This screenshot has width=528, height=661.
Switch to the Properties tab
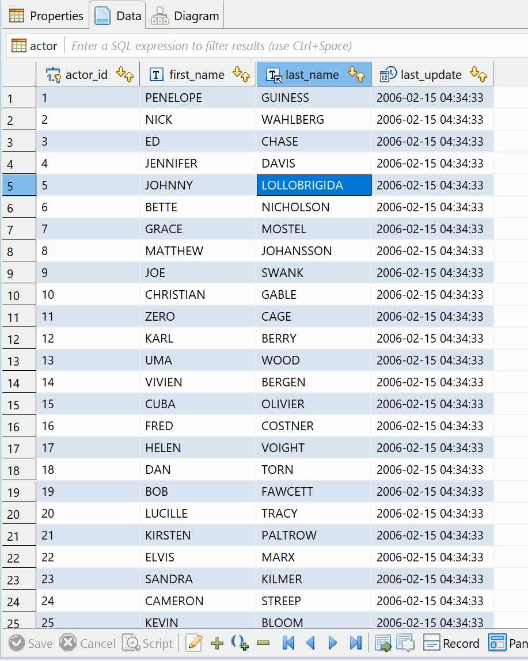[46, 16]
